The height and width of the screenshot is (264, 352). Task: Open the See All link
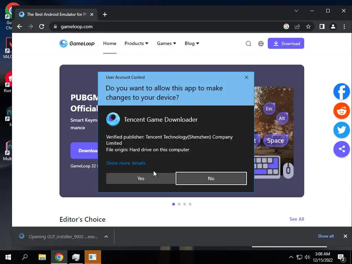click(297, 219)
